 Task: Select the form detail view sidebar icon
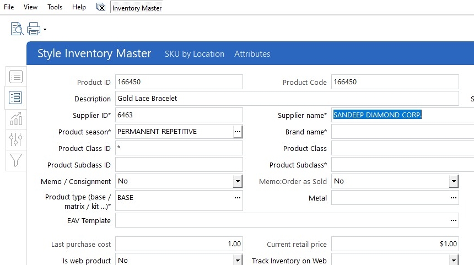[x=16, y=98]
